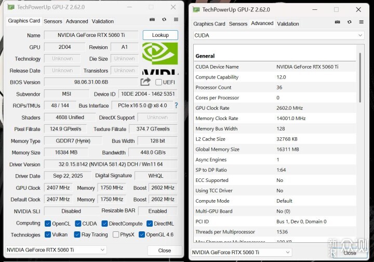This screenshot has height=262, width=374.
Task: Toggle the OpenGL 4.6 checkbox
Action: click(142, 234)
